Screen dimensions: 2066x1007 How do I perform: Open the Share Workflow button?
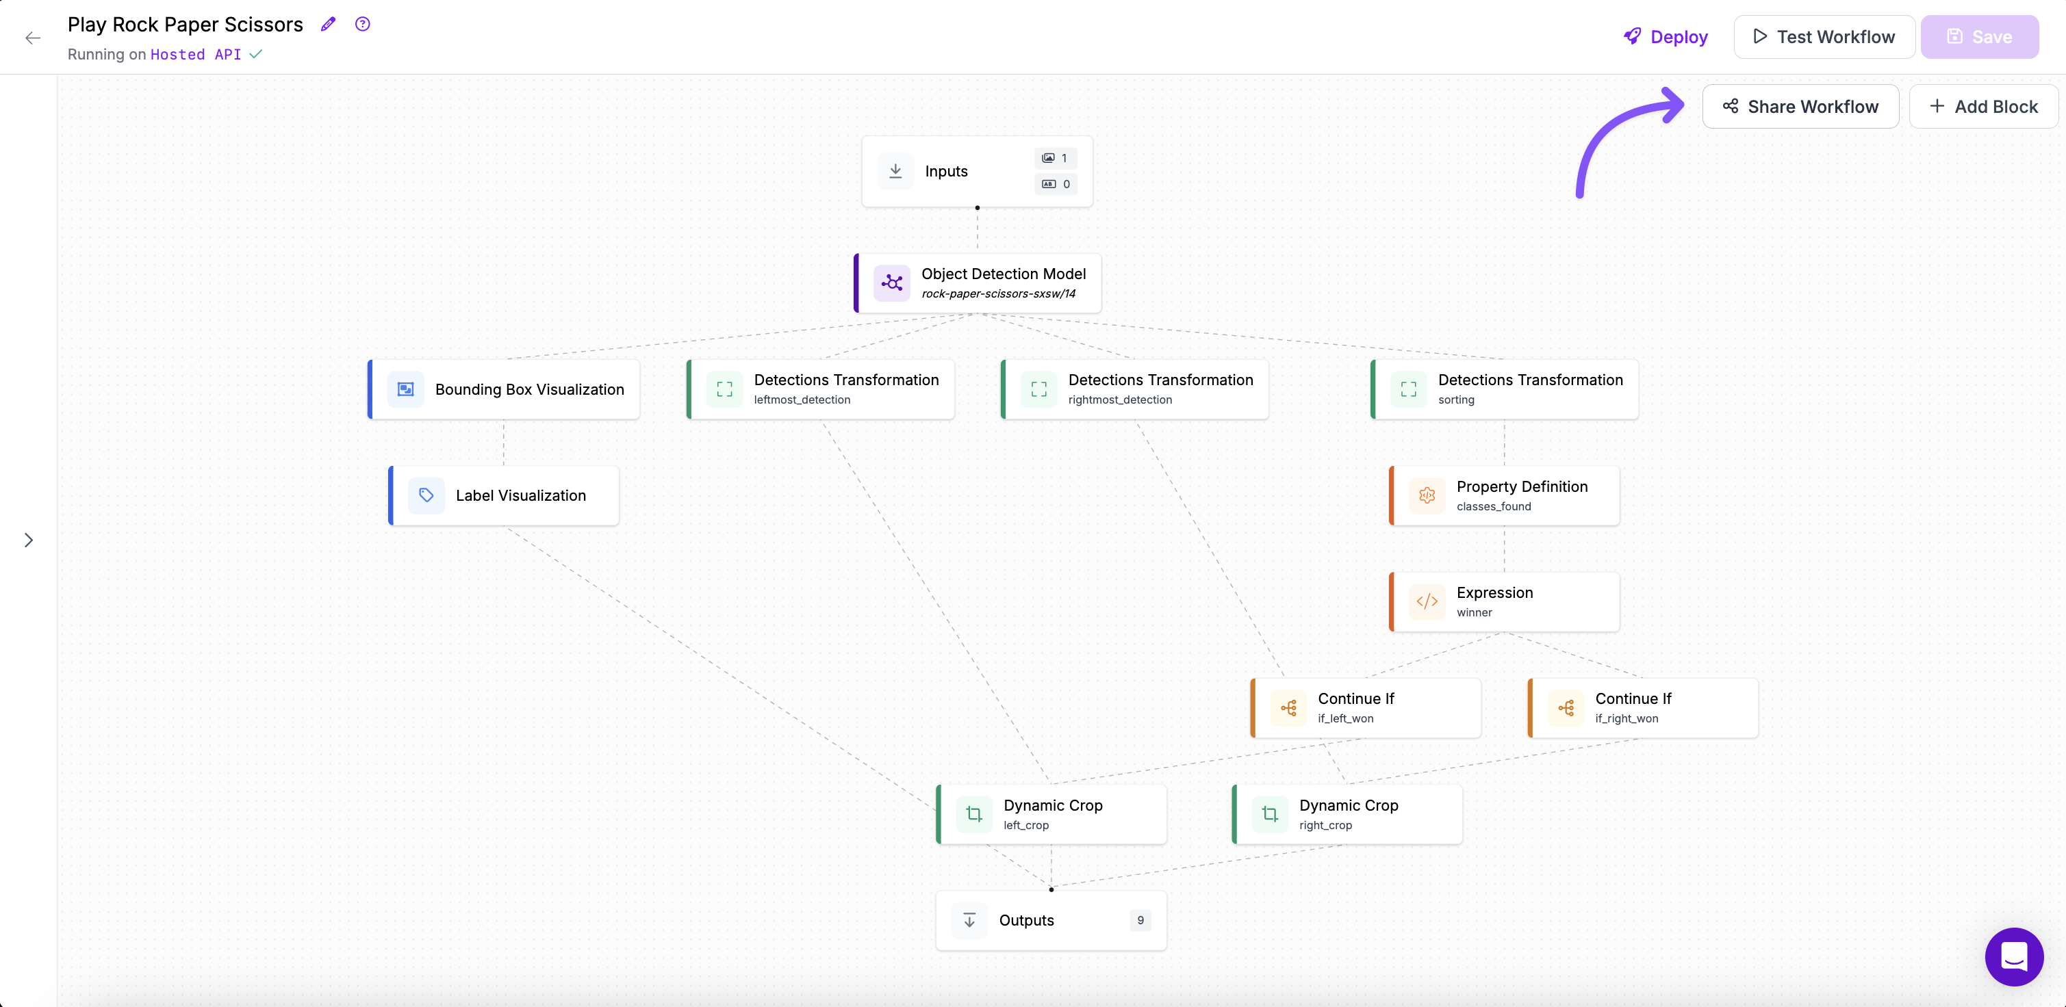(1800, 107)
